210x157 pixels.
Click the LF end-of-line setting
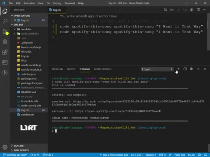[x=170, y=155]
